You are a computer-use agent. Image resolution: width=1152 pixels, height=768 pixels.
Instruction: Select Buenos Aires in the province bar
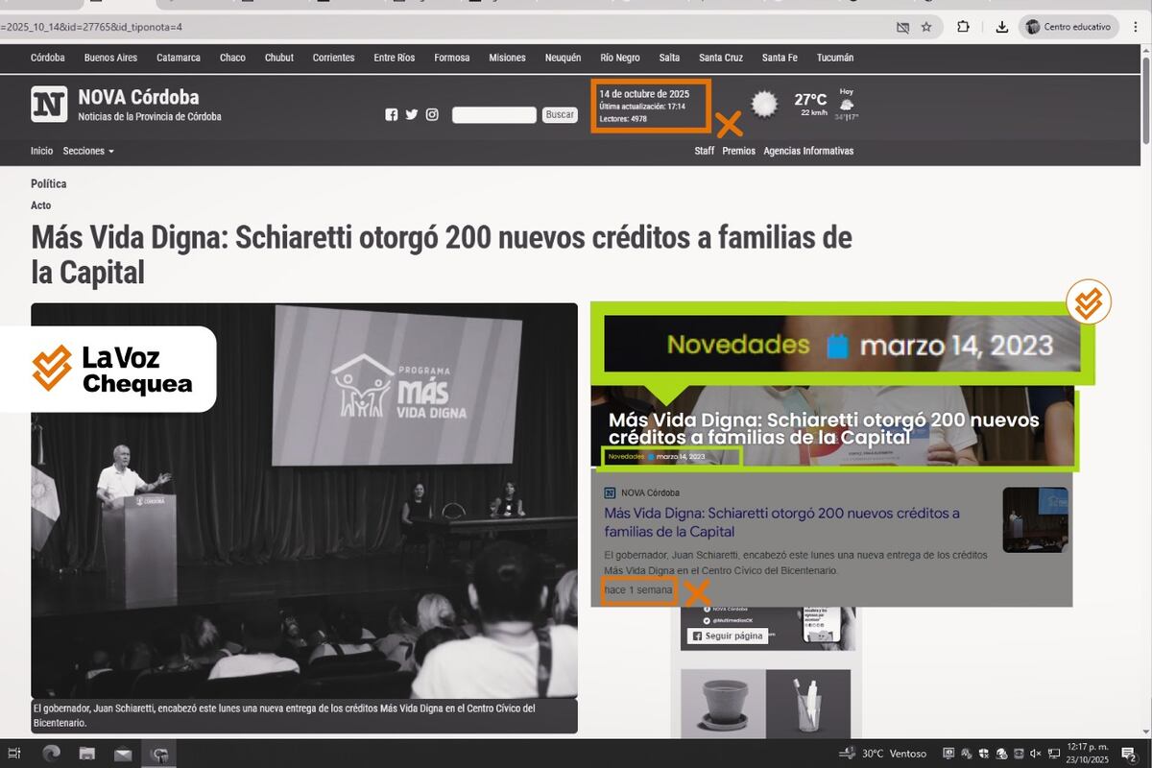[x=110, y=58]
